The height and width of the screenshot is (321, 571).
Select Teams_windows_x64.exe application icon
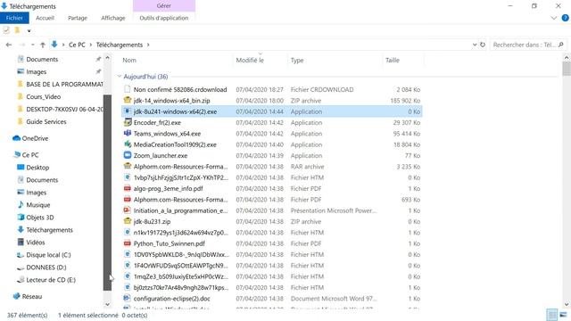[127, 133]
